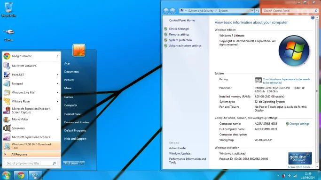The image size is (321, 180).
Task: Open Music from Start menu
Action: [x=68, y=88]
